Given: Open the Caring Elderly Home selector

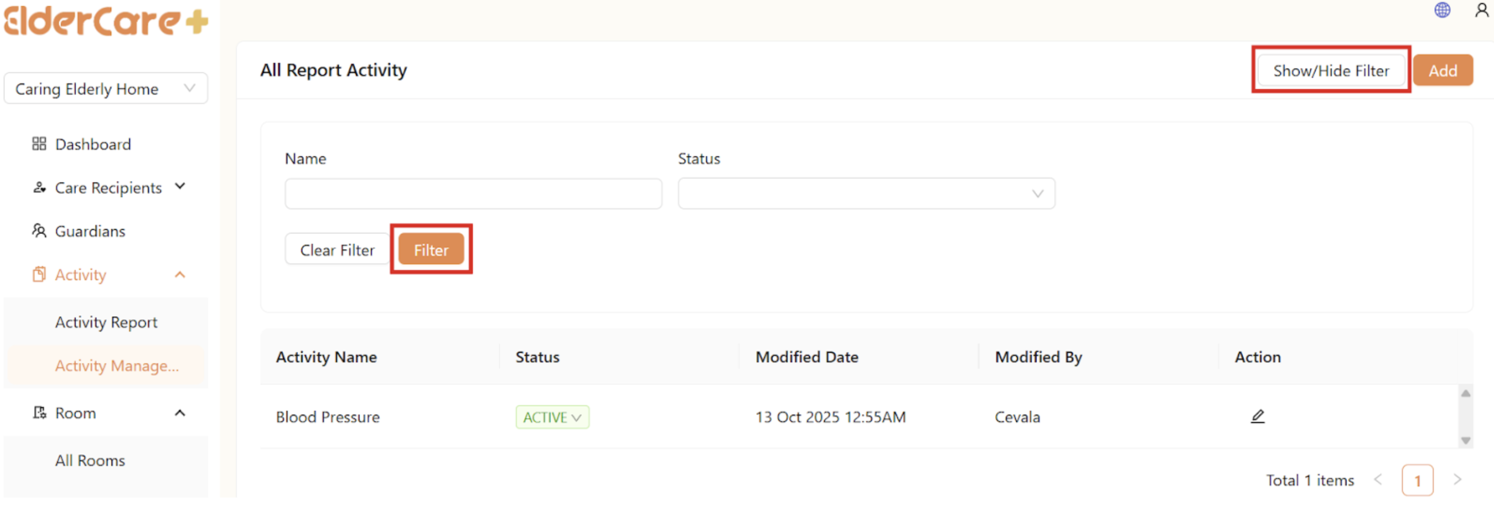Looking at the screenshot, I should [x=106, y=89].
